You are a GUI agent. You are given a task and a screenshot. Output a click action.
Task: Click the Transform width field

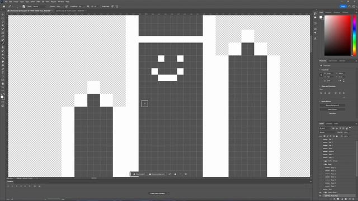[330, 73]
